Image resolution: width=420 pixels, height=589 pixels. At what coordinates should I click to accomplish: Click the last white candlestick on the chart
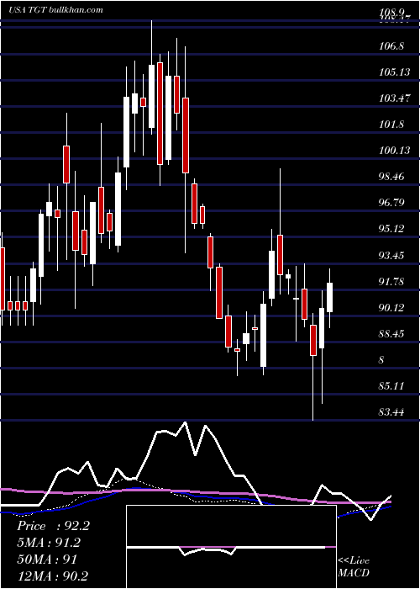330,298
